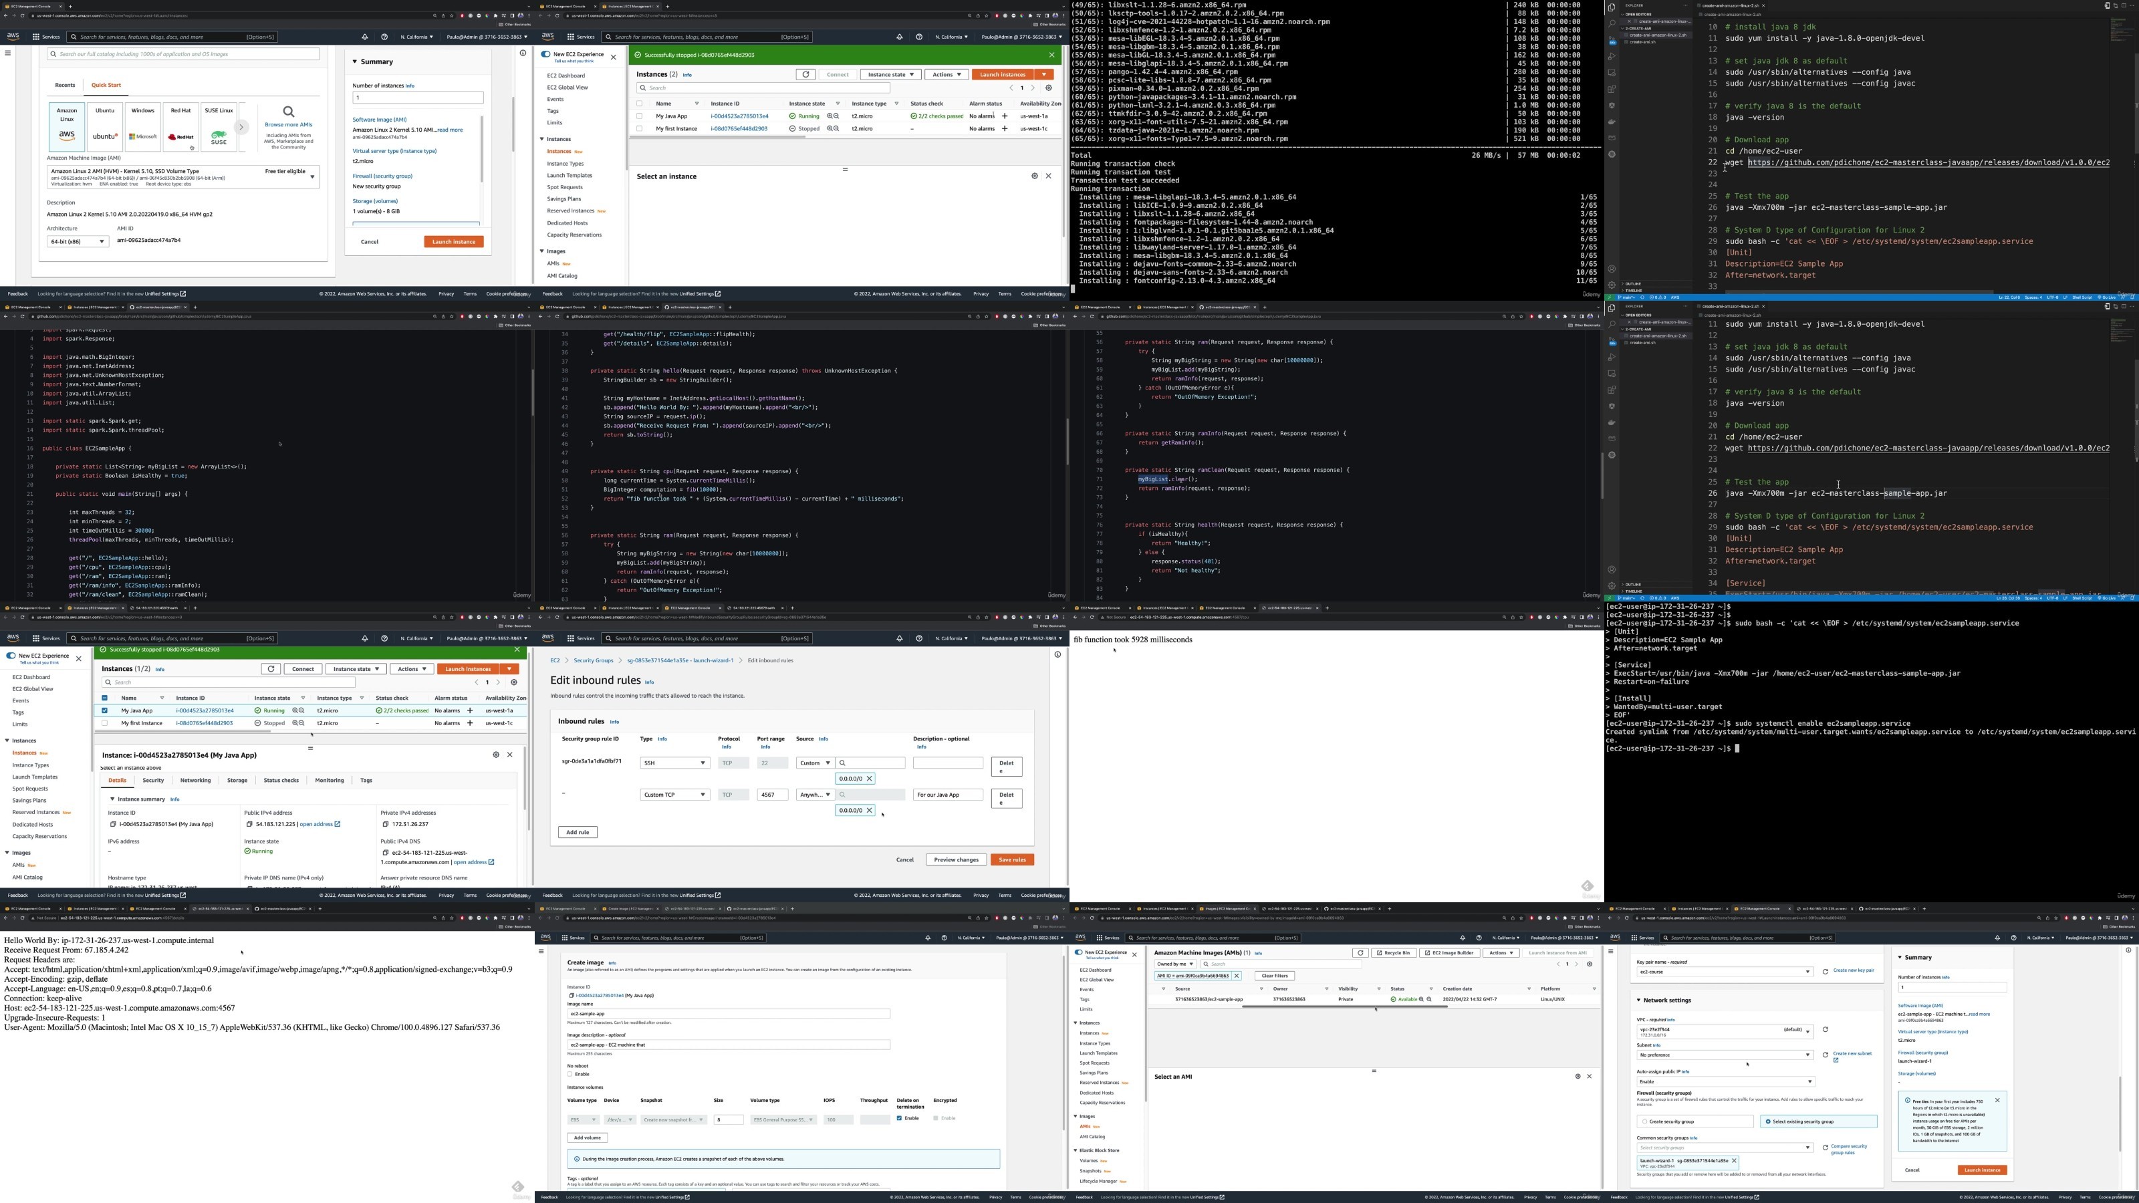
Task: Uncheck the checked My Java App row
Action: [105, 710]
